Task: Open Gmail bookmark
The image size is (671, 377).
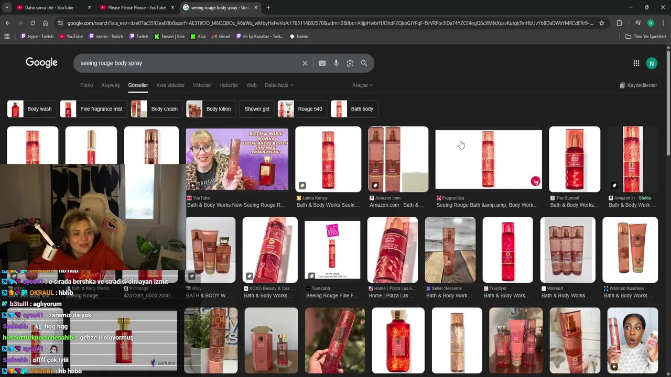Action: pyautogui.click(x=220, y=37)
